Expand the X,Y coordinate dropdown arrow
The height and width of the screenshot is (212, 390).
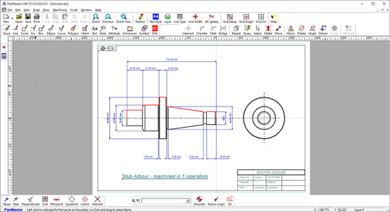pyautogui.click(x=188, y=201)
